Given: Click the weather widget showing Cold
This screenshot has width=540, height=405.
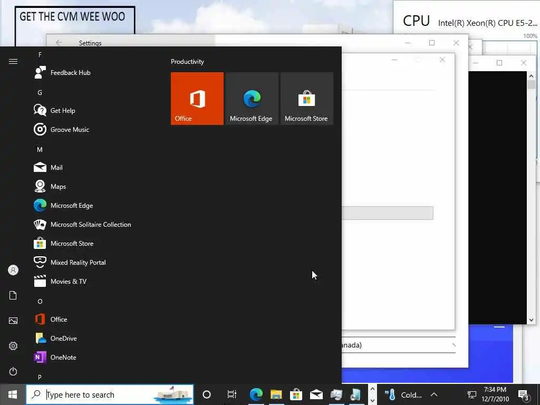Looking at the screenshot, I should [x=403, y=394].
